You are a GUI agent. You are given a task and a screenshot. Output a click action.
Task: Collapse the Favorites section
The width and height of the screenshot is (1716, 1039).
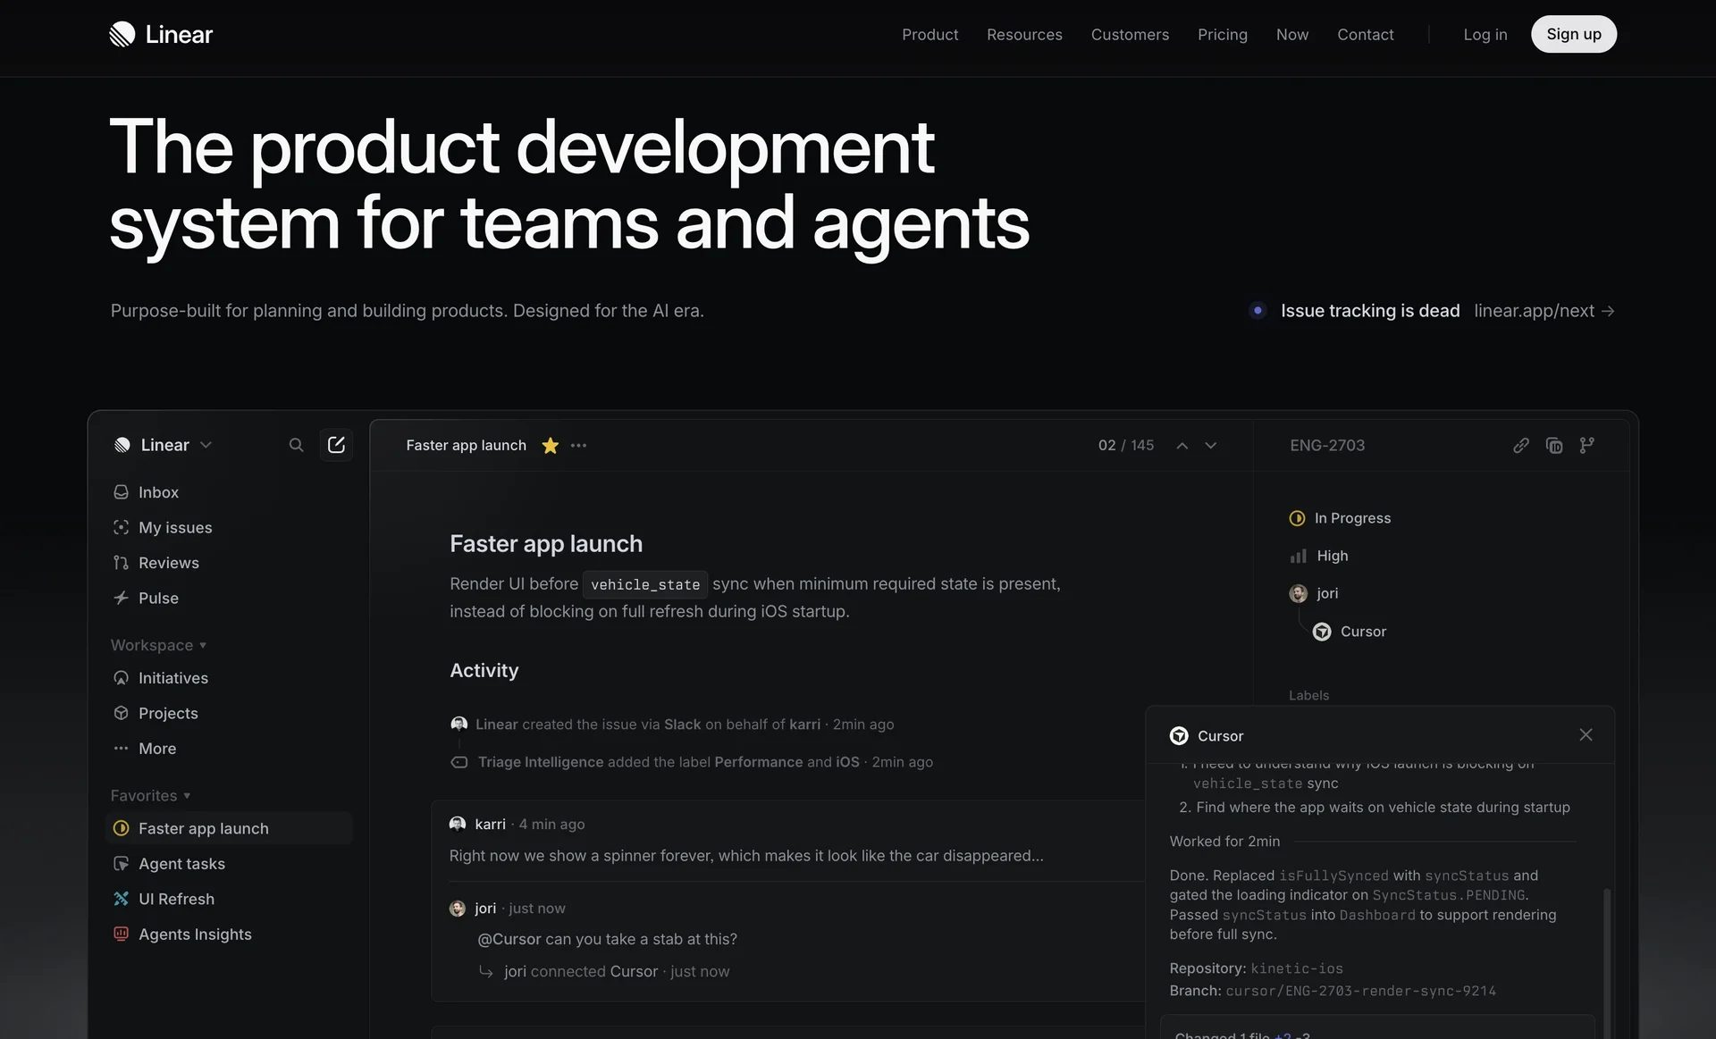point(150,795)
